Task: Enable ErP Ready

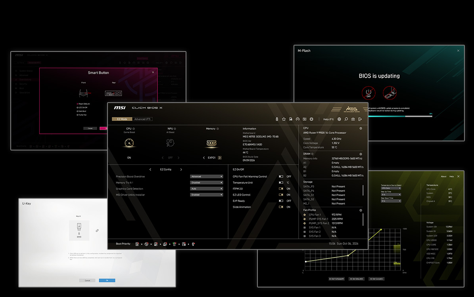Action: (x=280, y=201)
